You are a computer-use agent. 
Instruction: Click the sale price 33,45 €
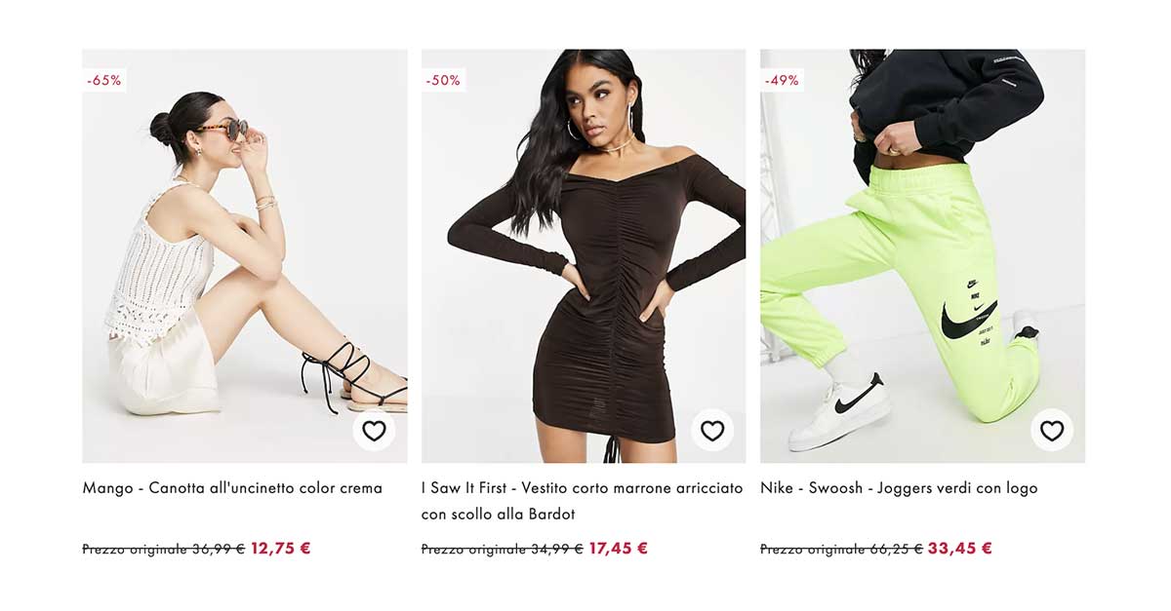[x=960, y=548]
